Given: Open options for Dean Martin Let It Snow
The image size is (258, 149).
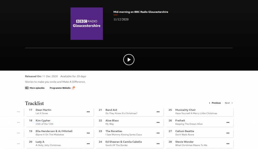Looking at the screenshot, I should point(88,112).
